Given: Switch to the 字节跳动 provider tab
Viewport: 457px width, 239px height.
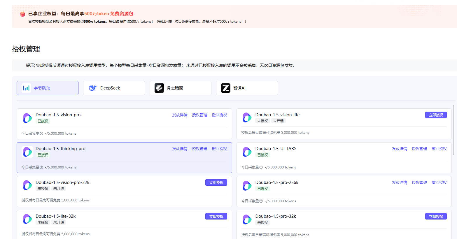Looking at the screenshot, I should (48, 88).
